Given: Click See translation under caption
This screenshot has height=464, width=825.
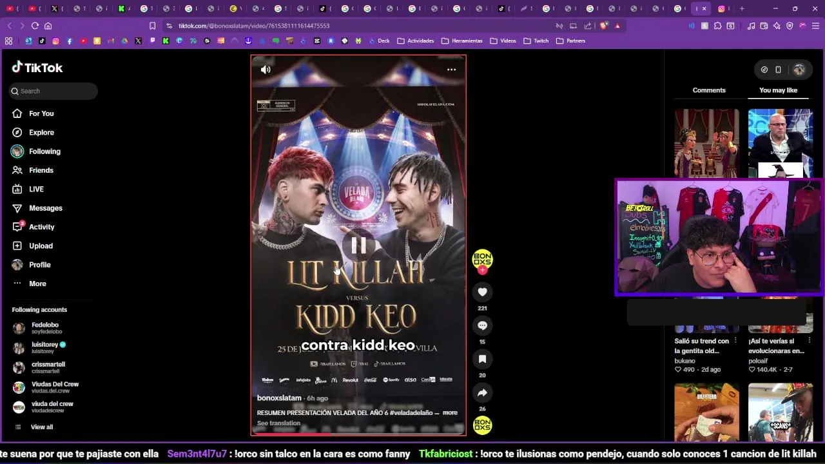Looking at the screenshot, I should pyautogui.click(x=278, y=423).
